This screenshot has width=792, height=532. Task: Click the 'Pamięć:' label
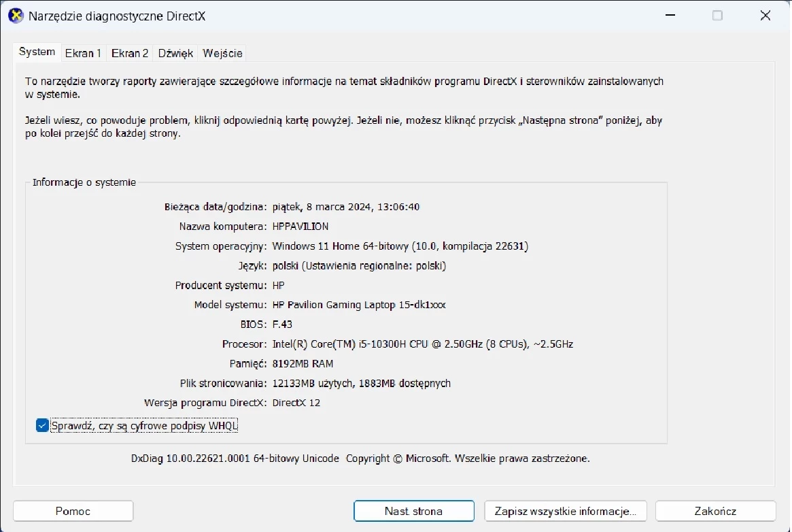248,364
